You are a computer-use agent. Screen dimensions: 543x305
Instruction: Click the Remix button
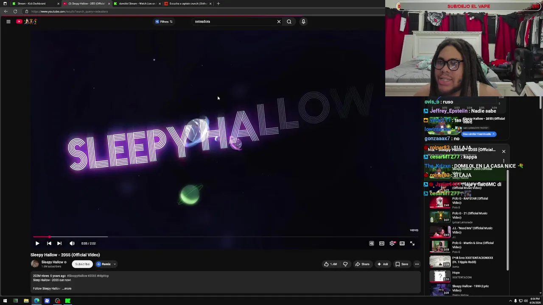point(104,264)
